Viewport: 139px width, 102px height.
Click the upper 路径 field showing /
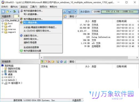tap(107, 16)
